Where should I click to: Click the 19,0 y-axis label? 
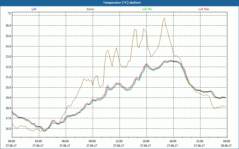[8, 98]
